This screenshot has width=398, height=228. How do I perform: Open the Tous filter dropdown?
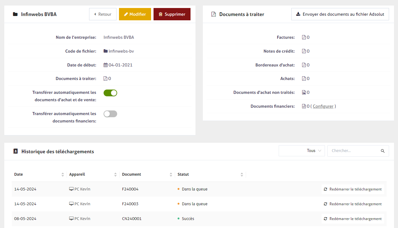(302, 151)
